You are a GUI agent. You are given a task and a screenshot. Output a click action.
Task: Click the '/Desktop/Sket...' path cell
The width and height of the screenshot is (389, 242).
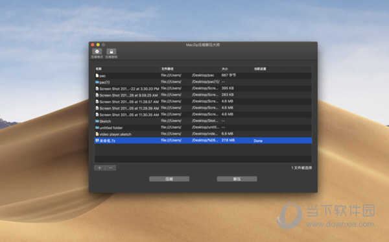click(205, 121)
